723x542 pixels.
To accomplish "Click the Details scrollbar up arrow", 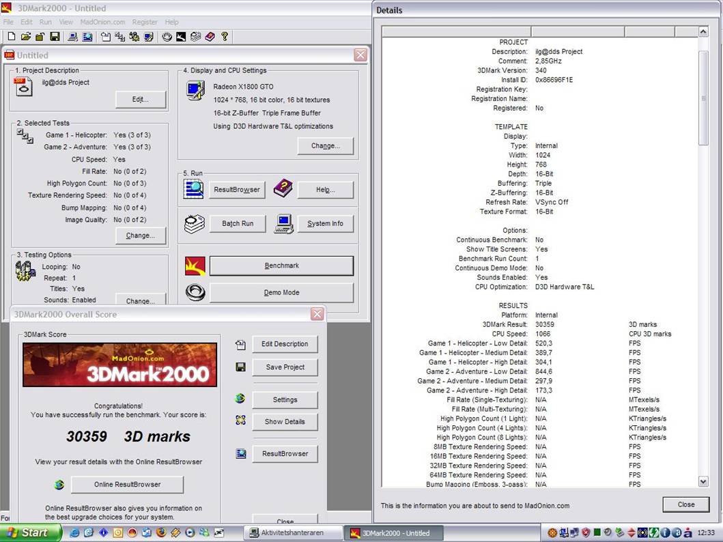I will [x=703, y=31].
